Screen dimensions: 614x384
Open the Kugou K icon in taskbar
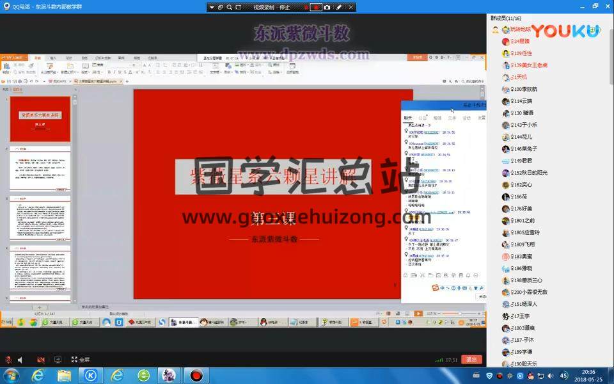91,375
